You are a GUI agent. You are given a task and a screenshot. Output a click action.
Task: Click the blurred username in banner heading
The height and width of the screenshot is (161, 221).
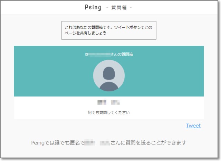click(x=99, y=54)
